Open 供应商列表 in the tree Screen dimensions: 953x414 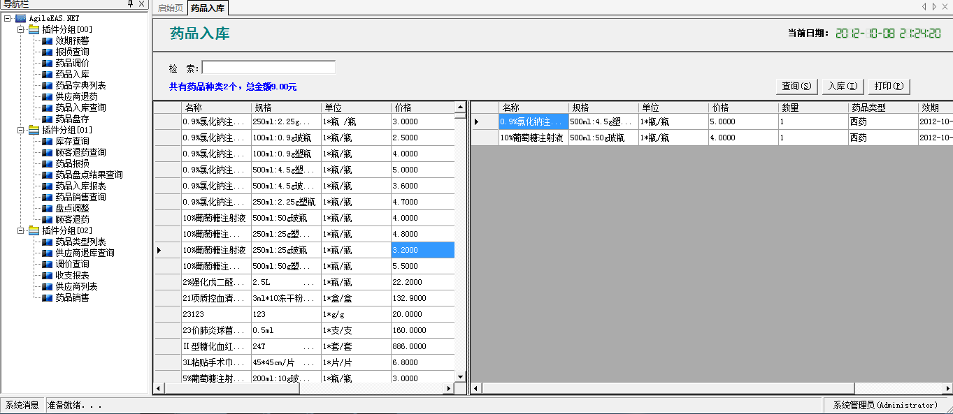76,286
